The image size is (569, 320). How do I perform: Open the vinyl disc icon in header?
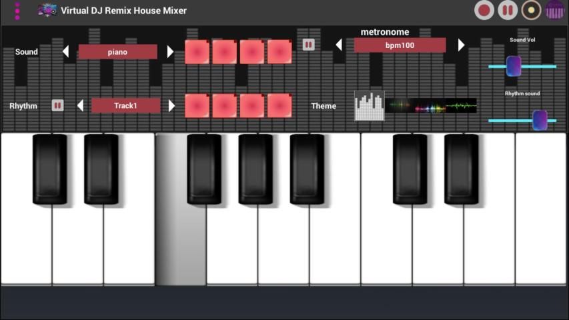tap(531, 10)
